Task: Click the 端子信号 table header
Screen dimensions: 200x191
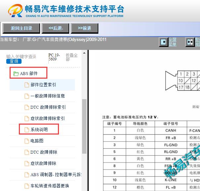Action: (x=171, y=124)
